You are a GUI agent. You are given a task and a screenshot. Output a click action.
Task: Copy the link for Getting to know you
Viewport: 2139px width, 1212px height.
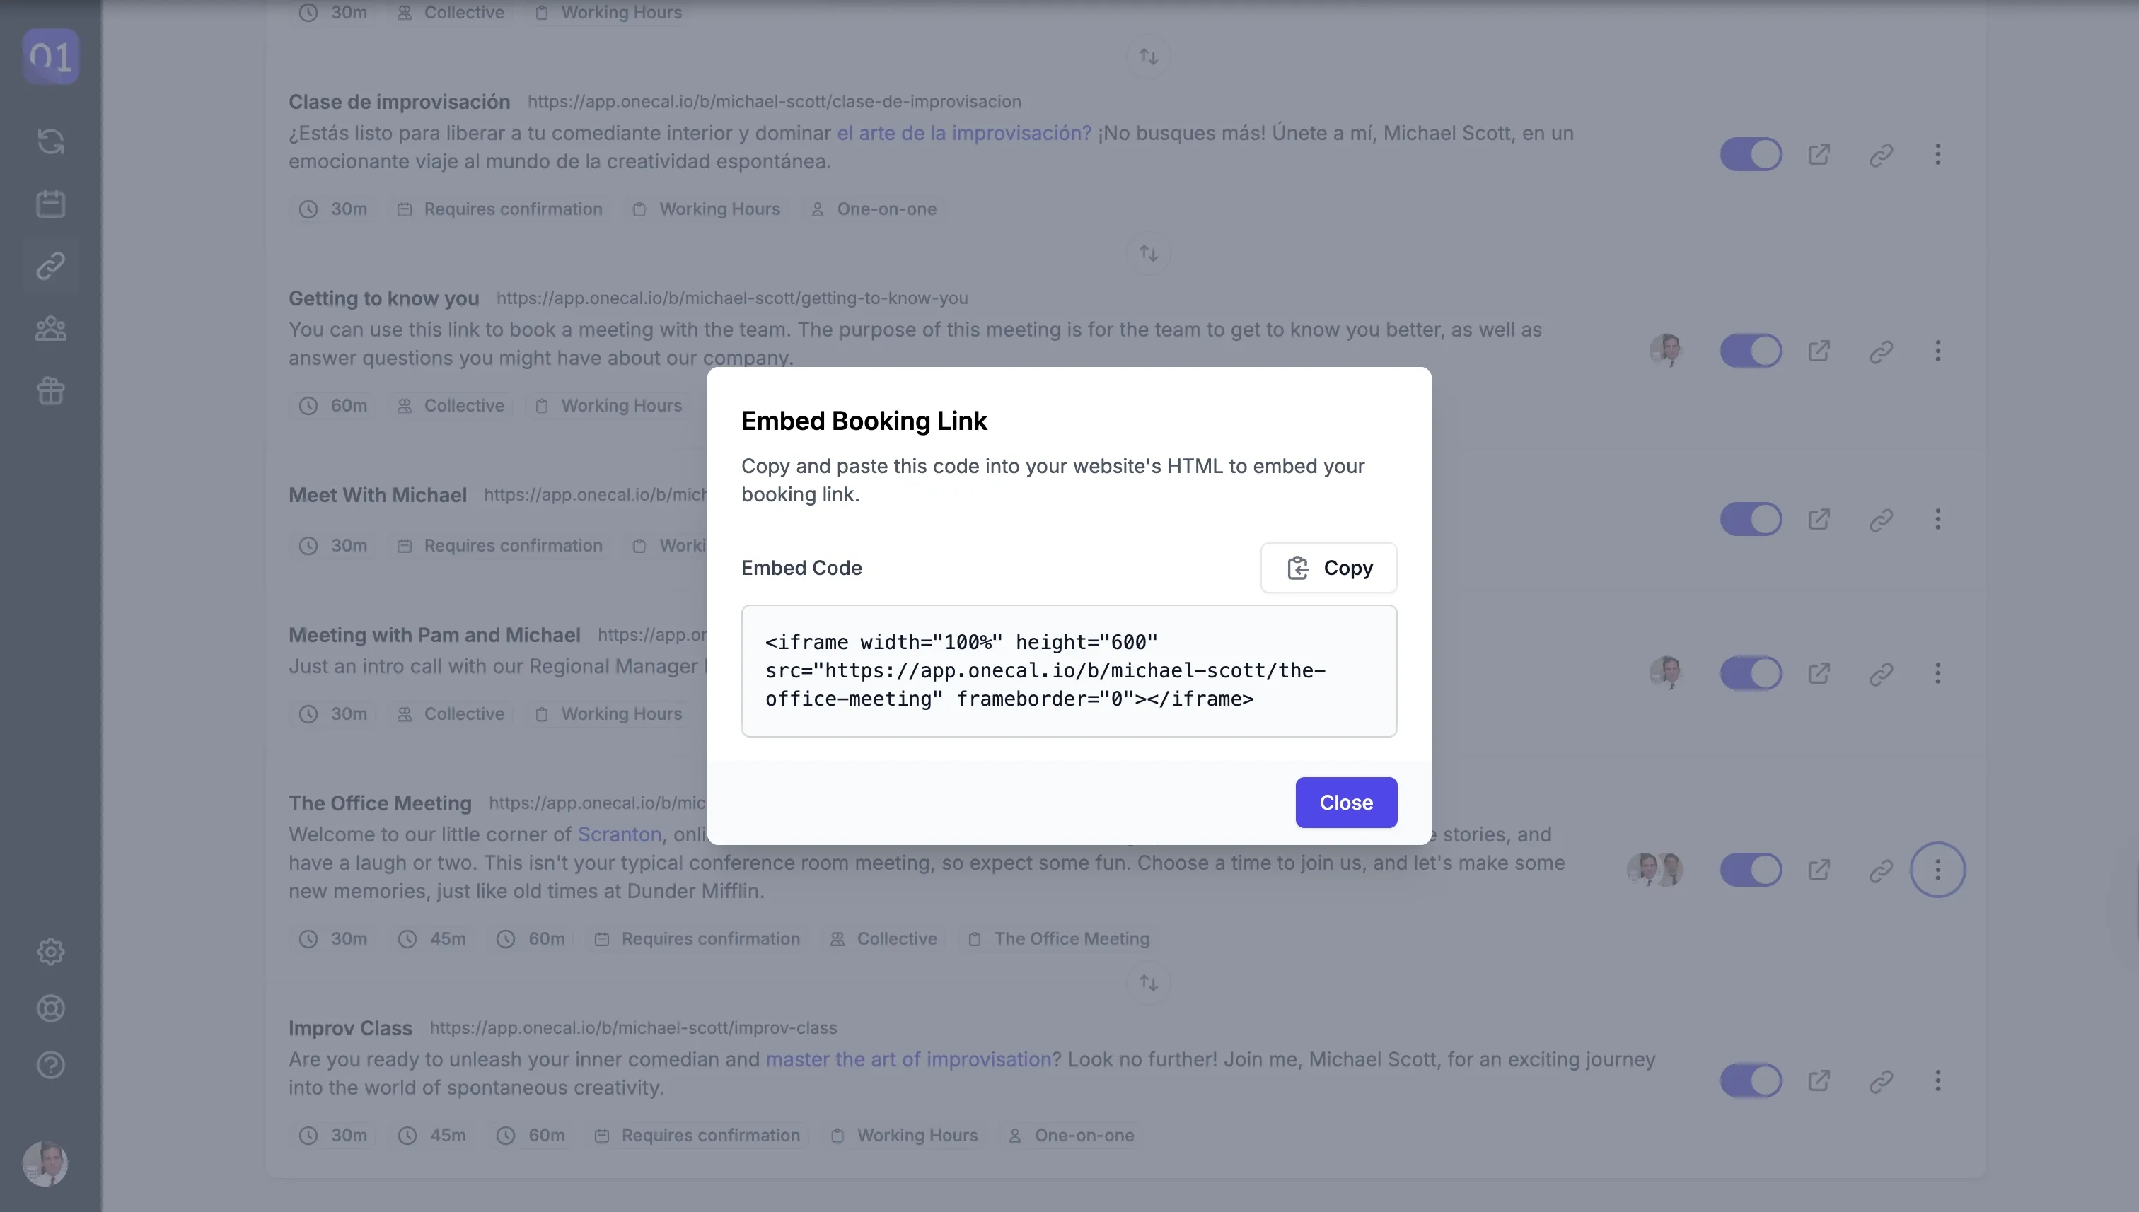click(x=1881, y=351)
